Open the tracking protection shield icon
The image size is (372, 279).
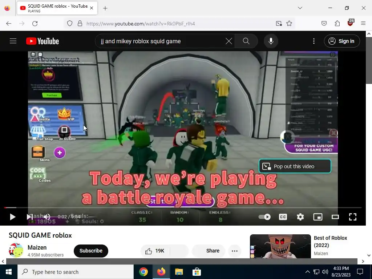69,24
